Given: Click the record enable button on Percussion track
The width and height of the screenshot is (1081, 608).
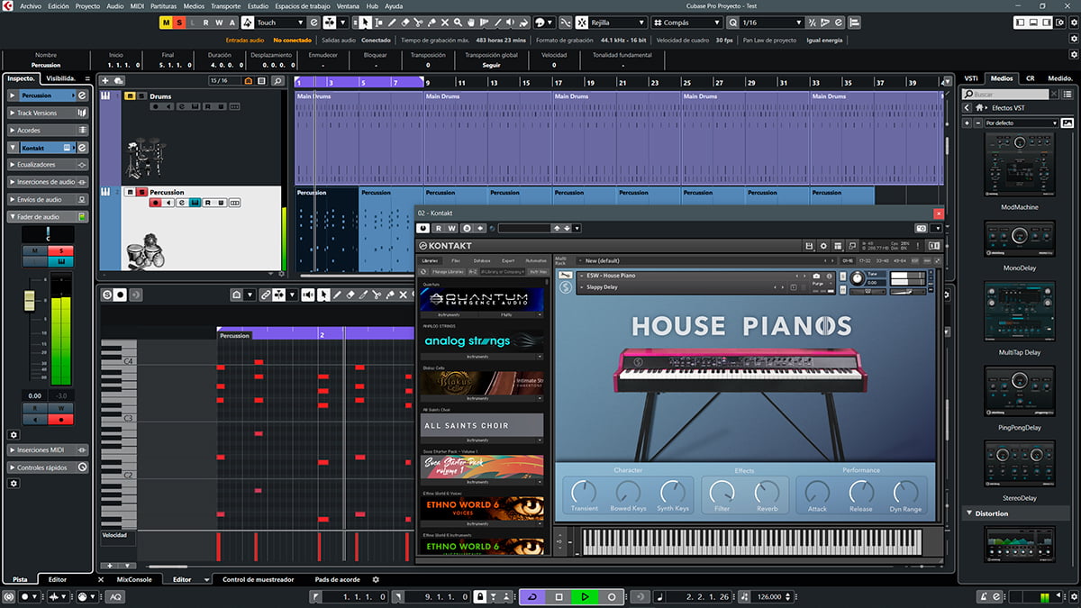Looking at the screenshot, I should [156, 203].
